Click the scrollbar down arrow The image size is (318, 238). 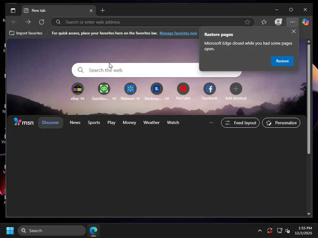(309, 214)
